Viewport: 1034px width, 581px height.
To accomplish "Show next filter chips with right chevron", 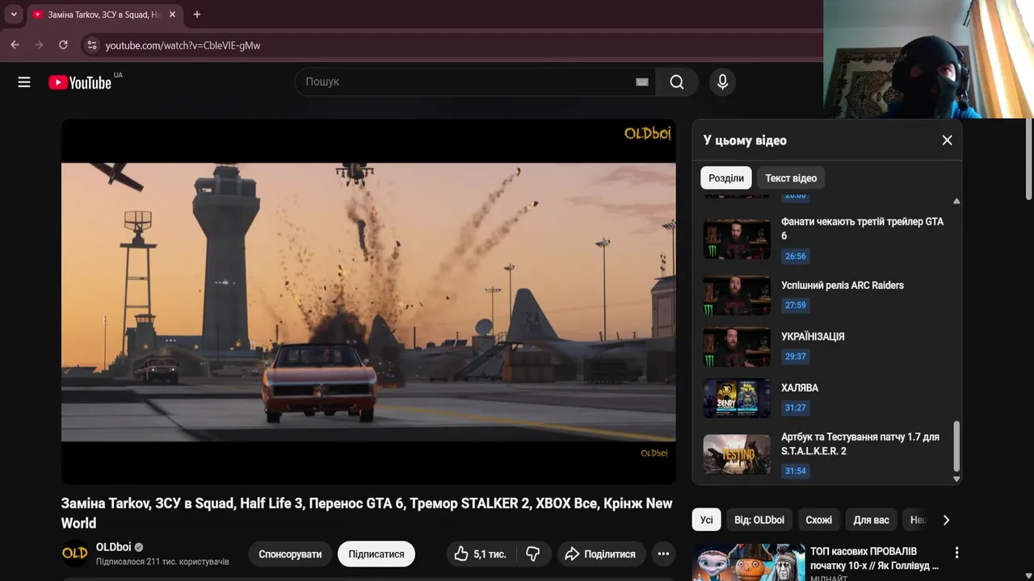I will pyautogui.click(x=946, y=520).
